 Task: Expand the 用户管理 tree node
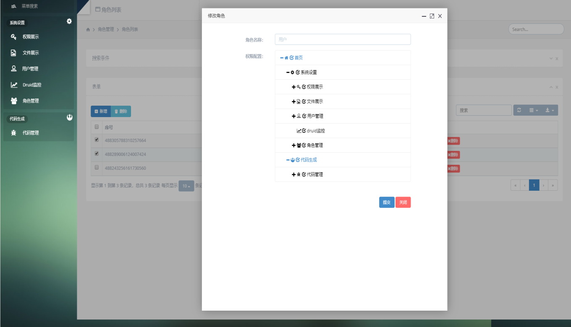point(293,116)
